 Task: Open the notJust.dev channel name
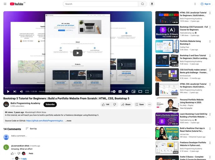click(x=184, y=134)
